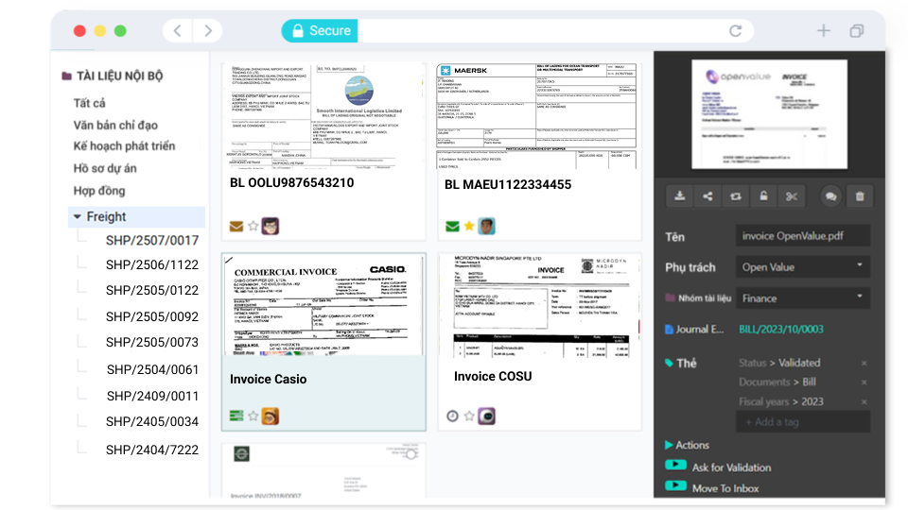Open the chatter comments icon
This screenshot has height=510, width=908.
(x=831, y=196)
